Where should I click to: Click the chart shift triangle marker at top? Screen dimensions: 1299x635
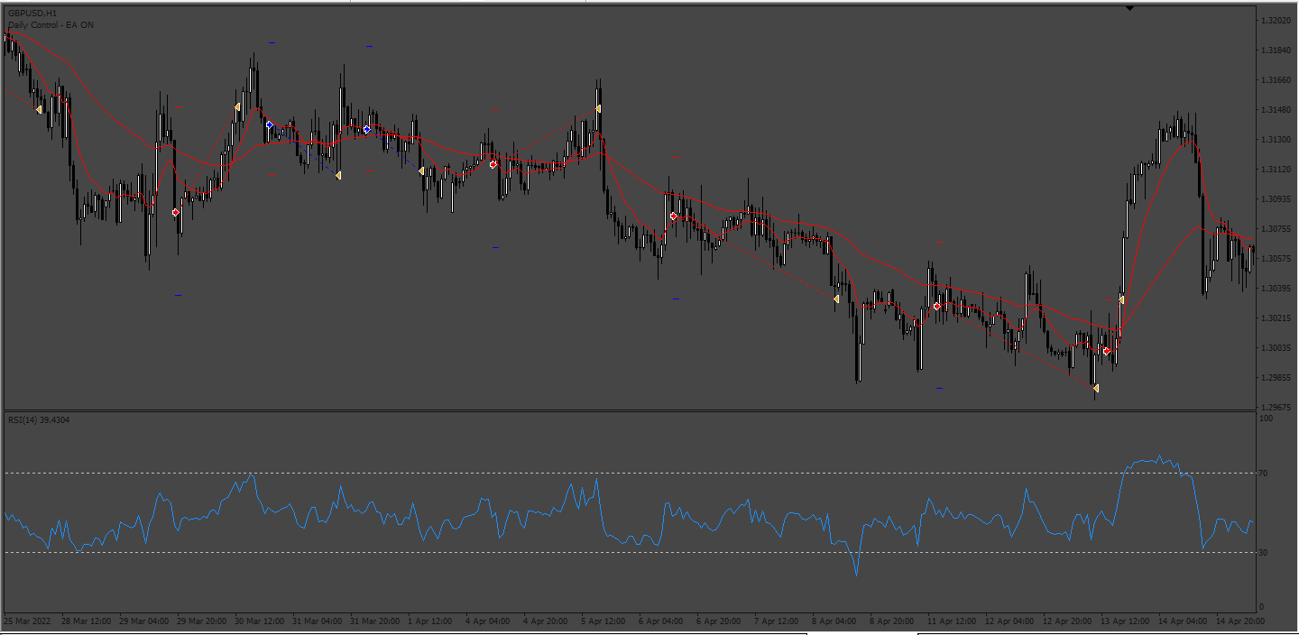pos(1130,8)
